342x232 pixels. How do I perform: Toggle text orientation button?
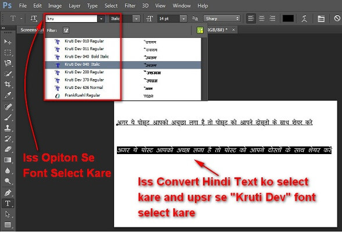[34, 19]
